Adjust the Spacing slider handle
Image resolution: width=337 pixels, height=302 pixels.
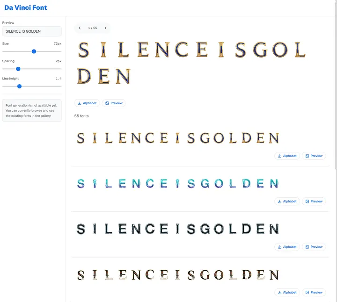[18, 69]
